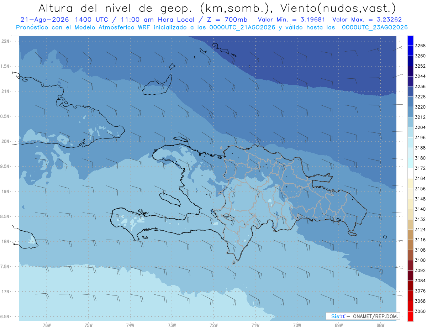The height and width of the screenshot is (330, 427).
Task: Click the 3196 colorbar value
Action: pyautogui.click(x=420, y=137)
